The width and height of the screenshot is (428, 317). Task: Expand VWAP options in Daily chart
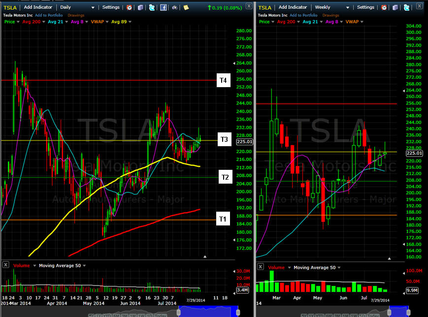point(107,22)
